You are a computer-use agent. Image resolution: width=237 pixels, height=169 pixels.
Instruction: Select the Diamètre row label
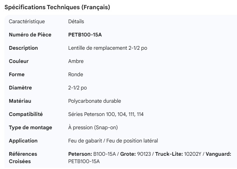click(20, 88)
